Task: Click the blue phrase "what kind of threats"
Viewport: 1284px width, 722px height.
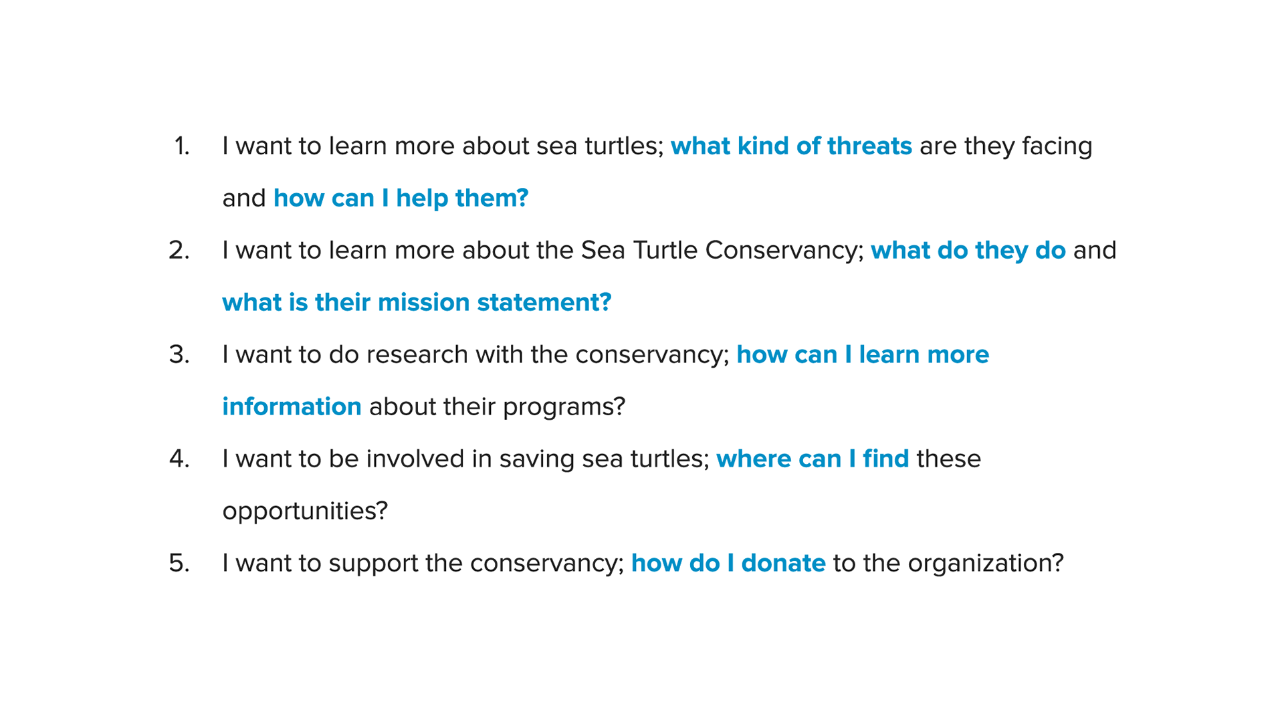Action: (791, 146)
